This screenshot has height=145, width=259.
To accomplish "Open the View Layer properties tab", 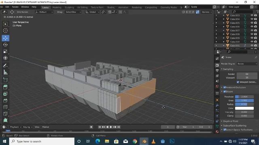I will [x=217, y=76].
